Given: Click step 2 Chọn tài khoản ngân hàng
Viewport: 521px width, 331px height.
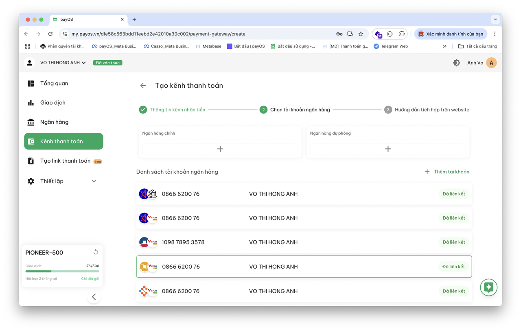Looking at the screenshot, I should click(x=295, y=110).
